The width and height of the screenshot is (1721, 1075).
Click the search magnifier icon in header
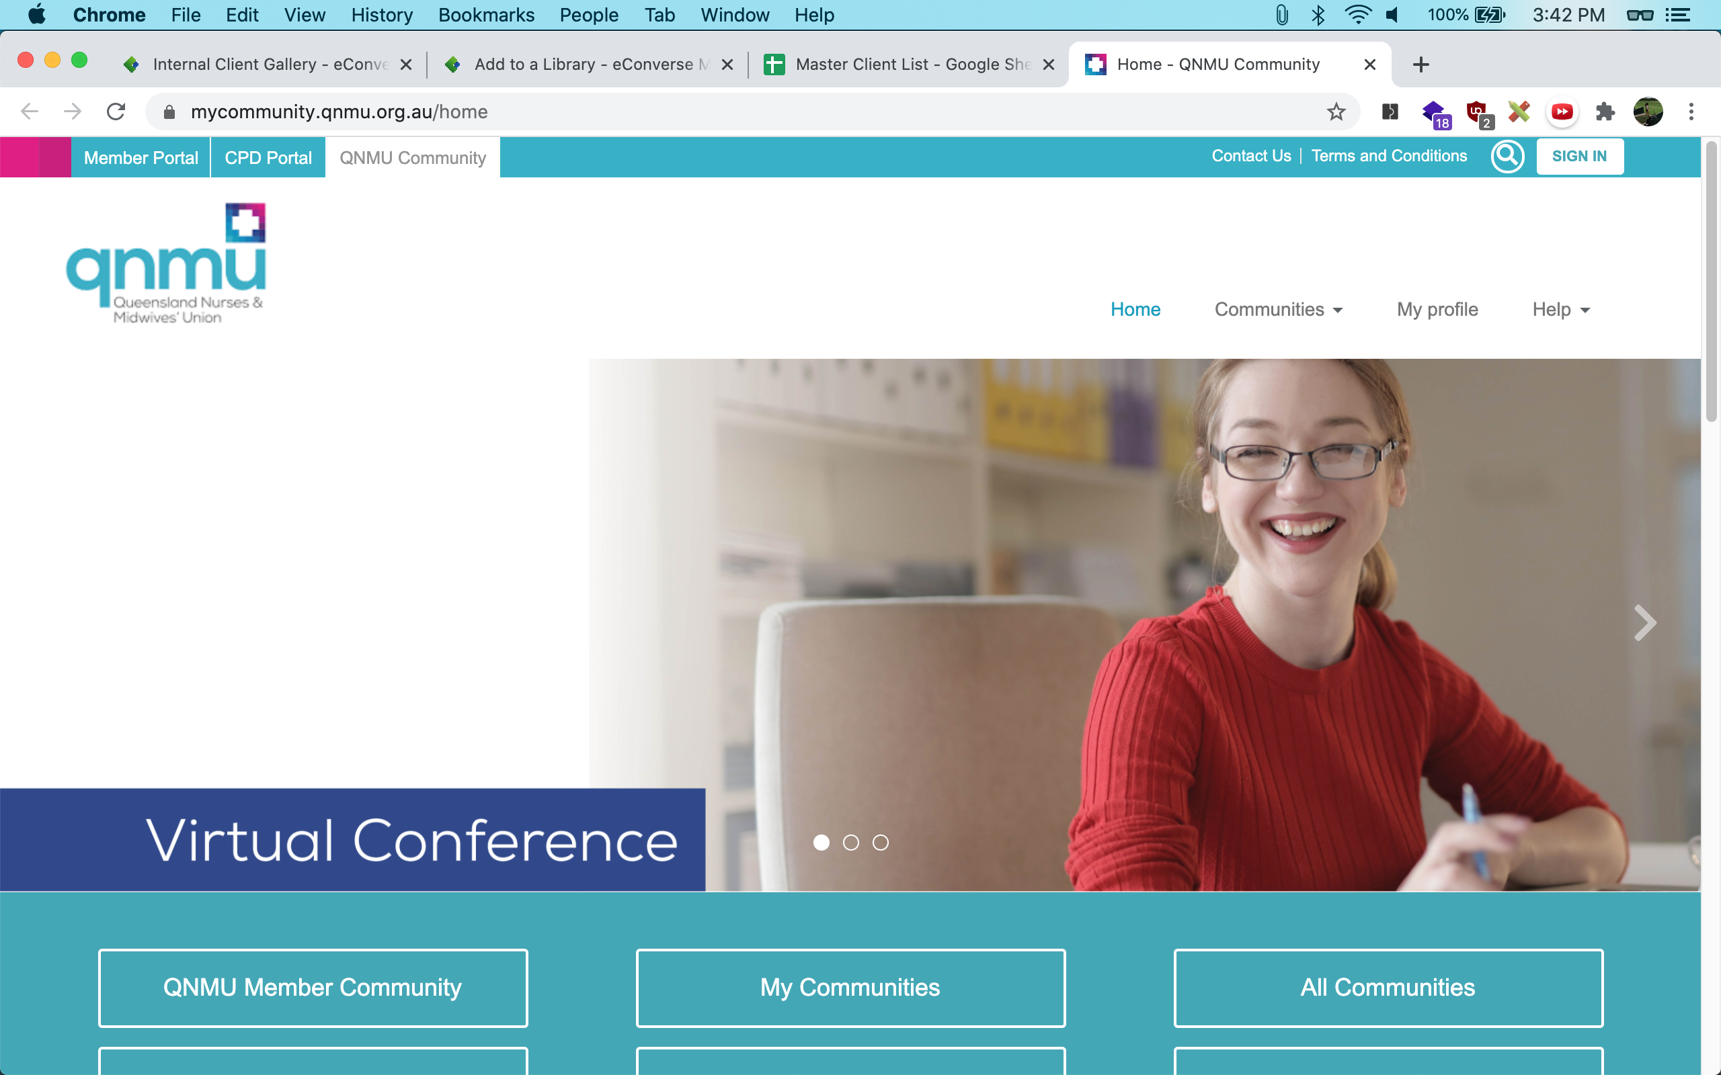click(1507, 157)
